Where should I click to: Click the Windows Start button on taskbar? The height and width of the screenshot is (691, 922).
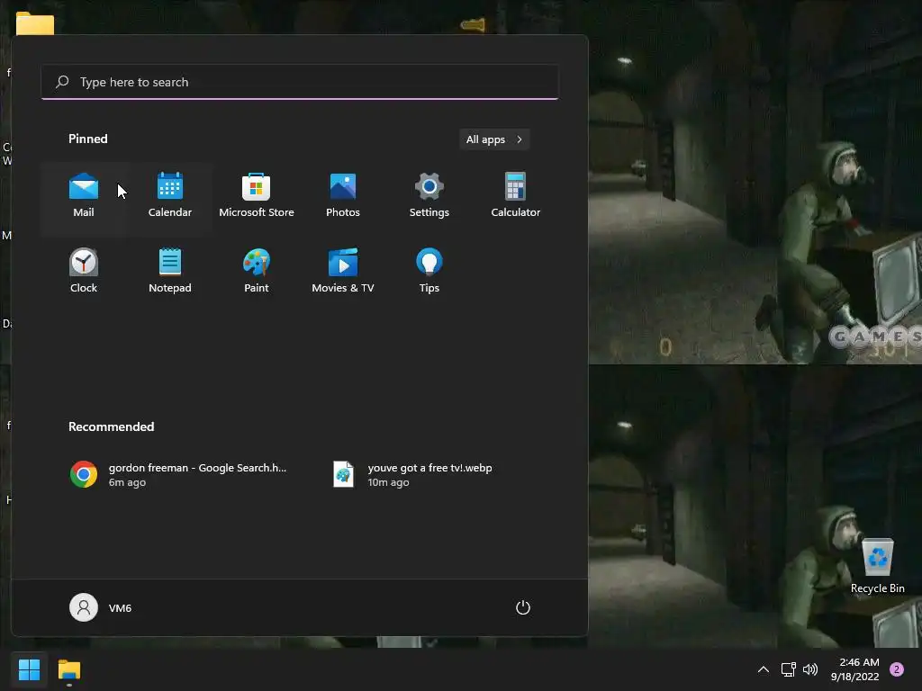[29, 669]
